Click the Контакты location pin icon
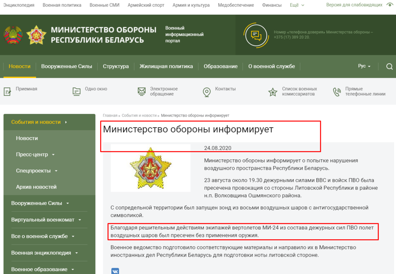The width and height of the screenshot is (396, 274). (x=206, y=91)
